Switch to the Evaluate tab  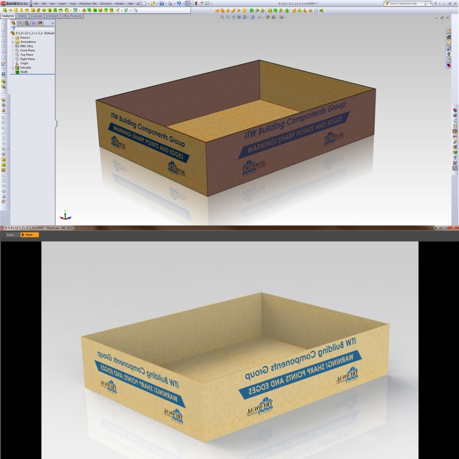click(x=37, y=16)
